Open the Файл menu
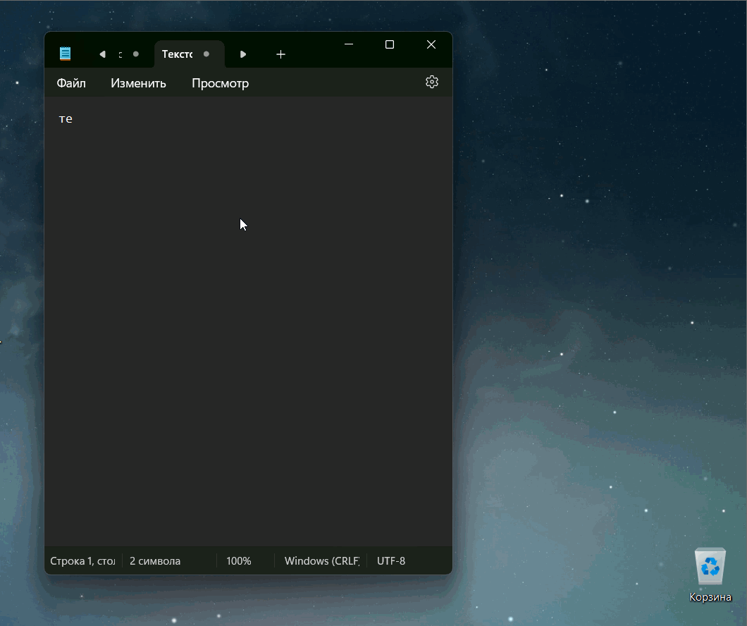The width and height of the screenshot is (747, 626). point(71,83)
